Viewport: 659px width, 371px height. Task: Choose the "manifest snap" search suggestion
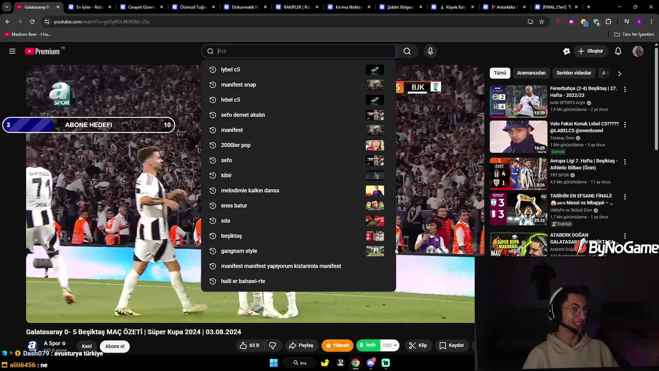point(299,85)
